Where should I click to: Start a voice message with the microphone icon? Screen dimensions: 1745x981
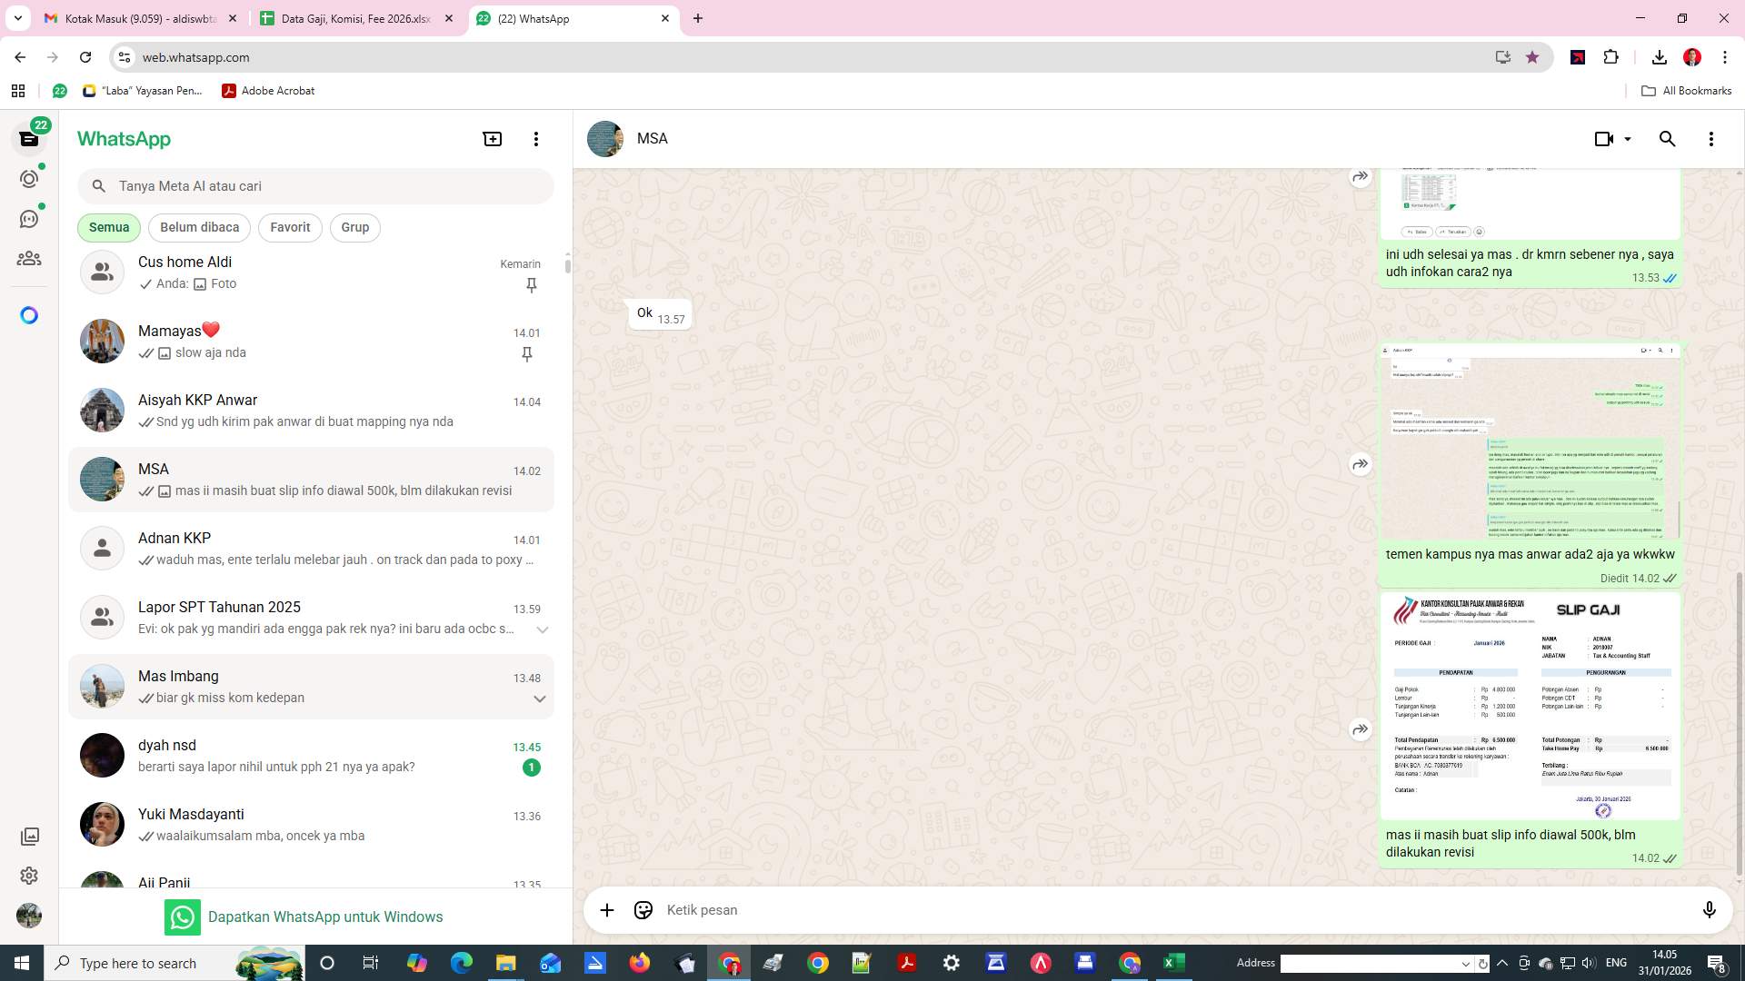[1710, 909]
